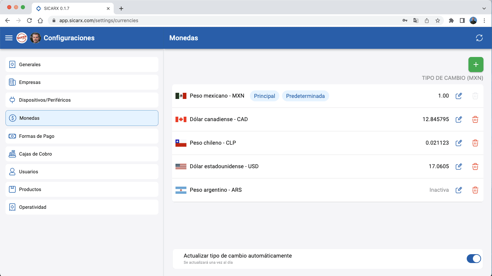Open the Productos settings section
Viewport: 492px width, 276px height.
coord(82,189)
